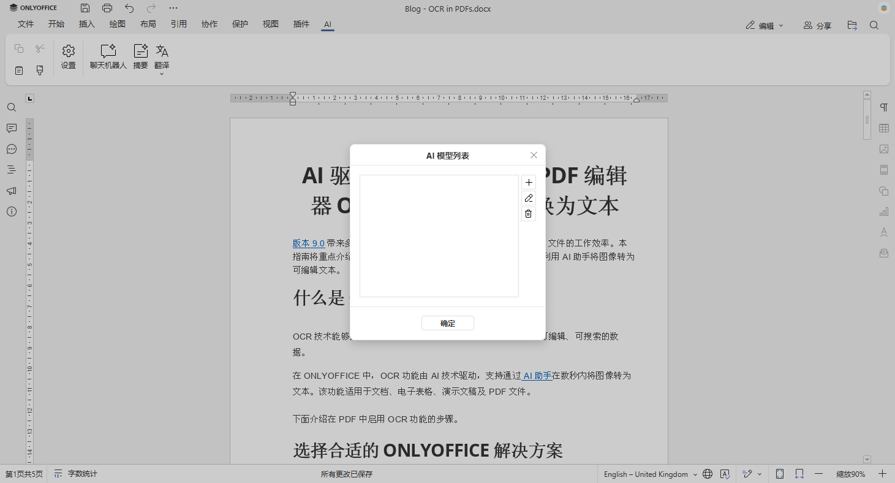Edit selected AI model with pencil icon
This screenshot has width=895, height=483.
(x=529, y=198)
